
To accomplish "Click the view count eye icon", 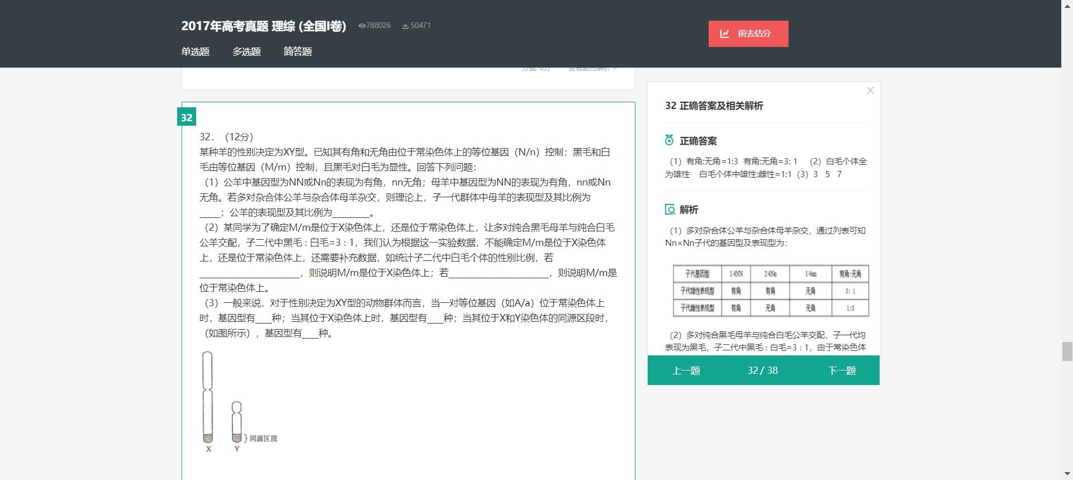I will (362, 26).
